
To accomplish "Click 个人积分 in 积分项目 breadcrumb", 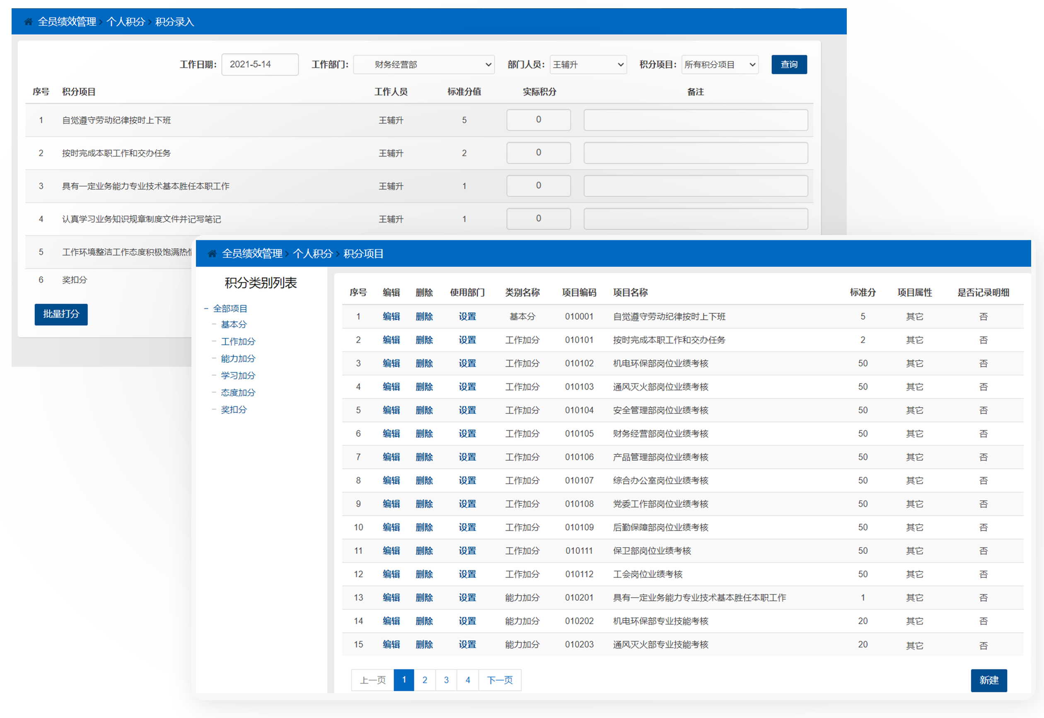I will coord(312,254).
